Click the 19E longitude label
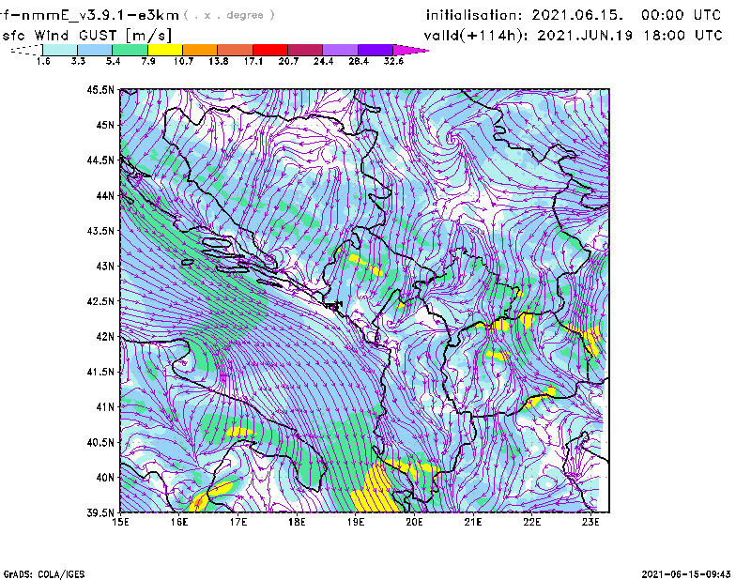The width and height of the screenshot is (751, 580). click(x=356, y=522)
